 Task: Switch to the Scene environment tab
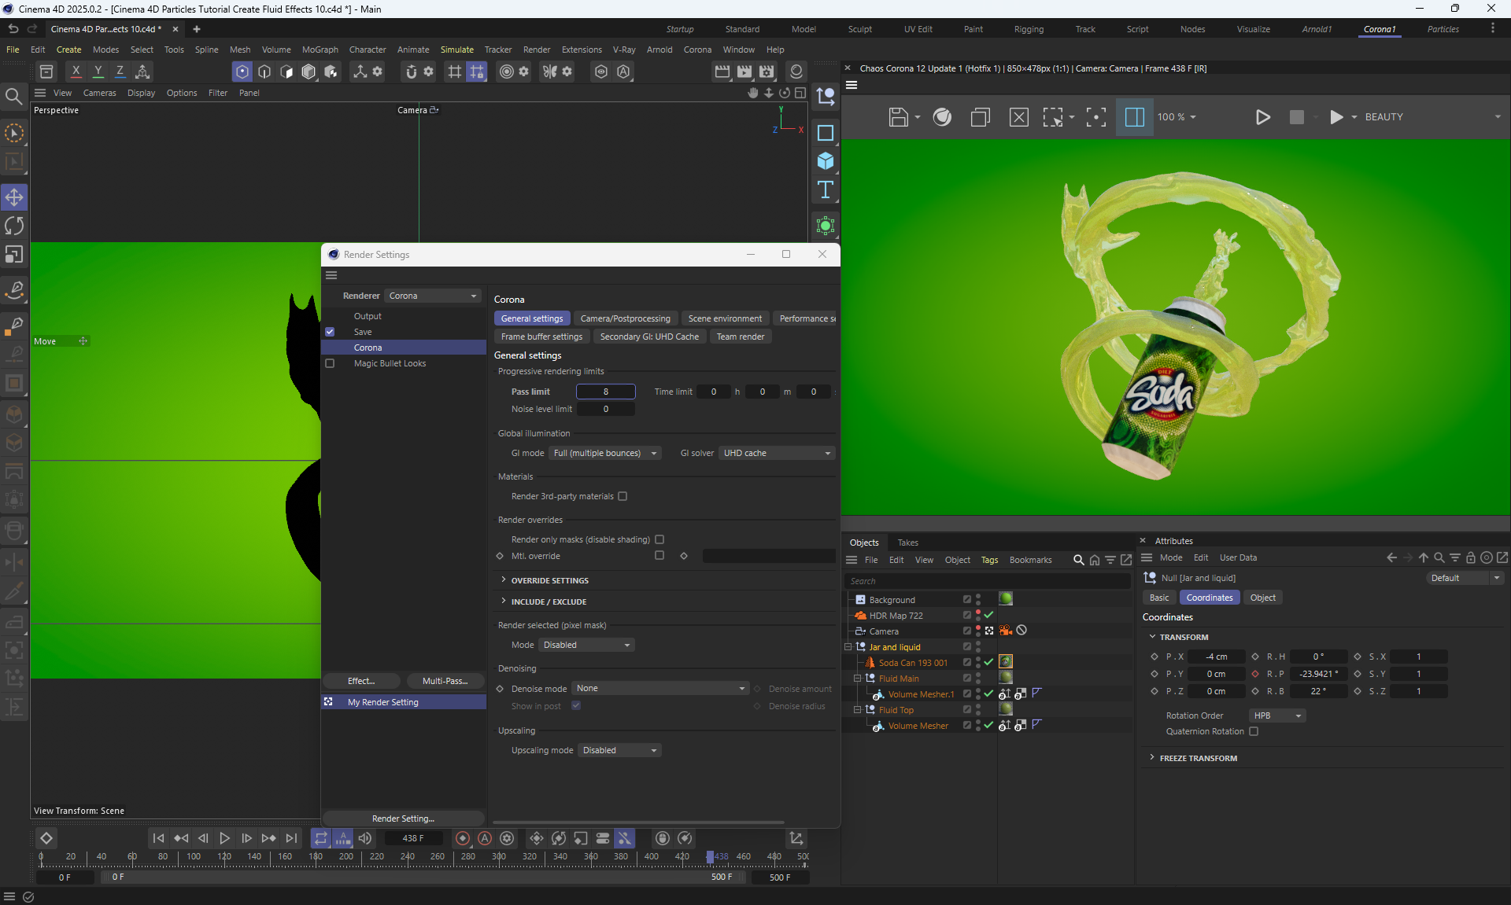[724, 318]
